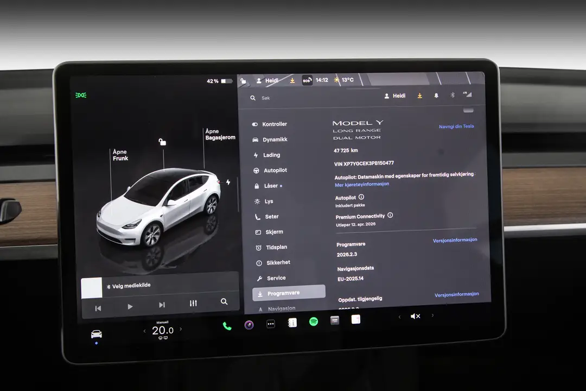Tap the charge port lightning bolt icon
The width and height of the screenshot is (586, 391).
pyautogui.click(x=228, y=182)
